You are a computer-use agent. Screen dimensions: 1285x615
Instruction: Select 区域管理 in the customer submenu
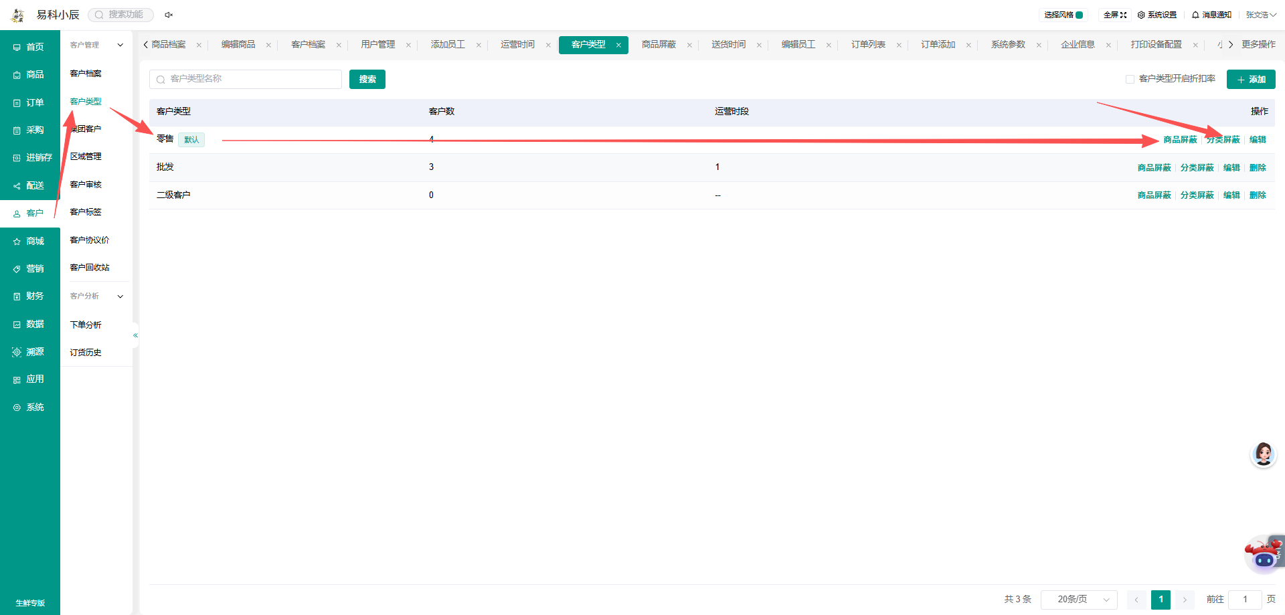pos(86,157)
